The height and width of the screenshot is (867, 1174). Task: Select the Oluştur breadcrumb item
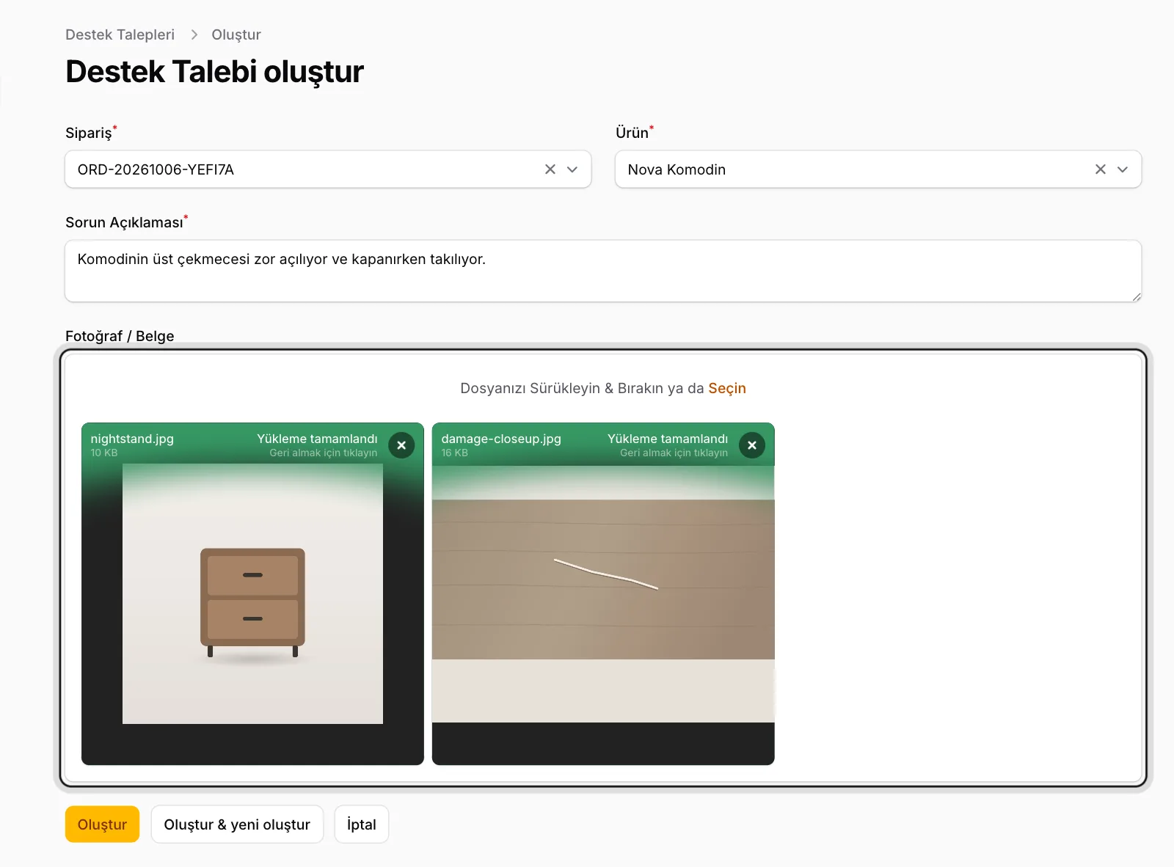(x=236, y=34)
